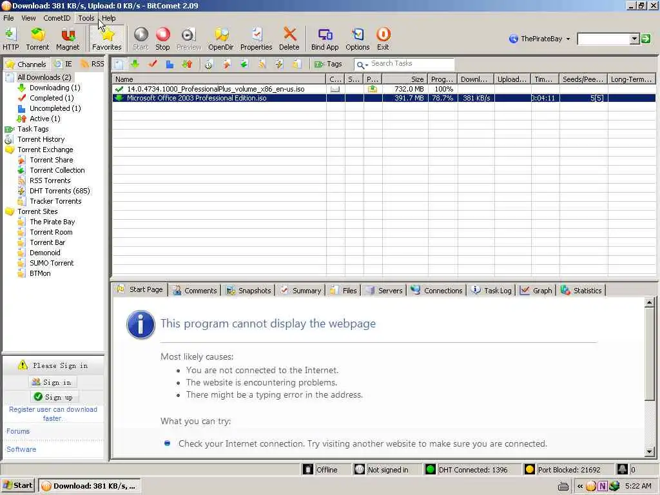The image size is (660, 495).
Task: Filter tasks by uncompleted blue icon
Action: click(170, 64)
